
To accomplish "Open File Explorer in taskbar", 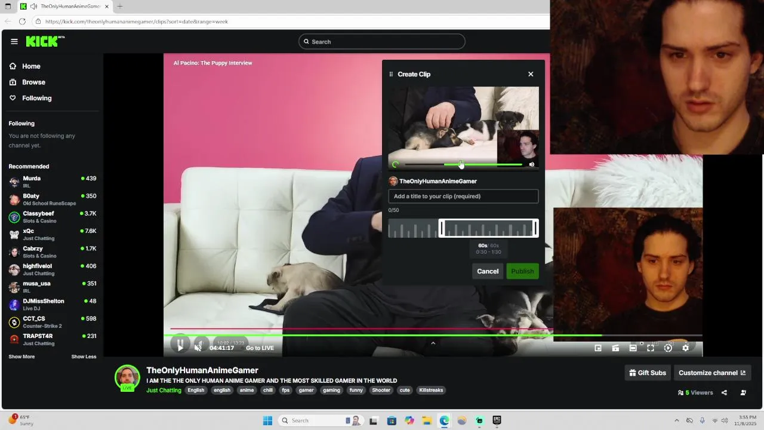I will click(x=427, y=420).
